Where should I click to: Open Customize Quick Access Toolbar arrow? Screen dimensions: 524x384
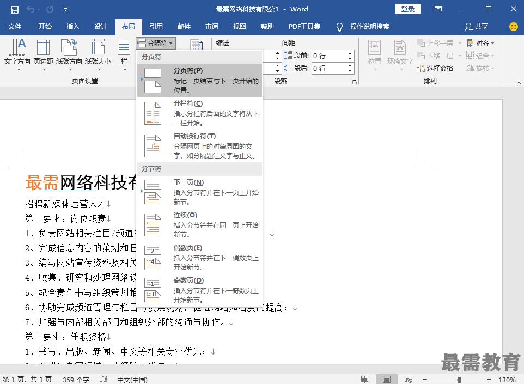[65, 10]
